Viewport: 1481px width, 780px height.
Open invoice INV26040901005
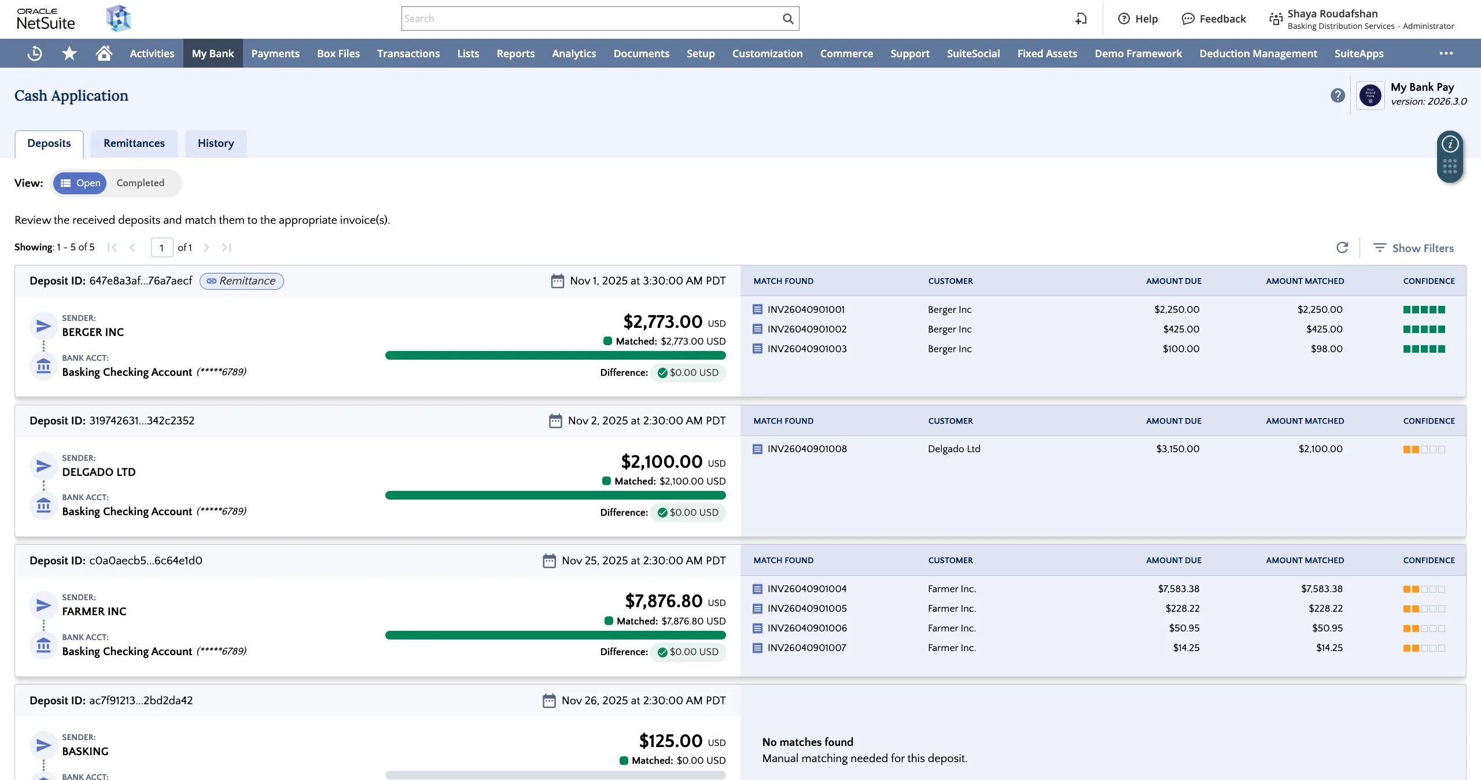click(x=806, y=608)
